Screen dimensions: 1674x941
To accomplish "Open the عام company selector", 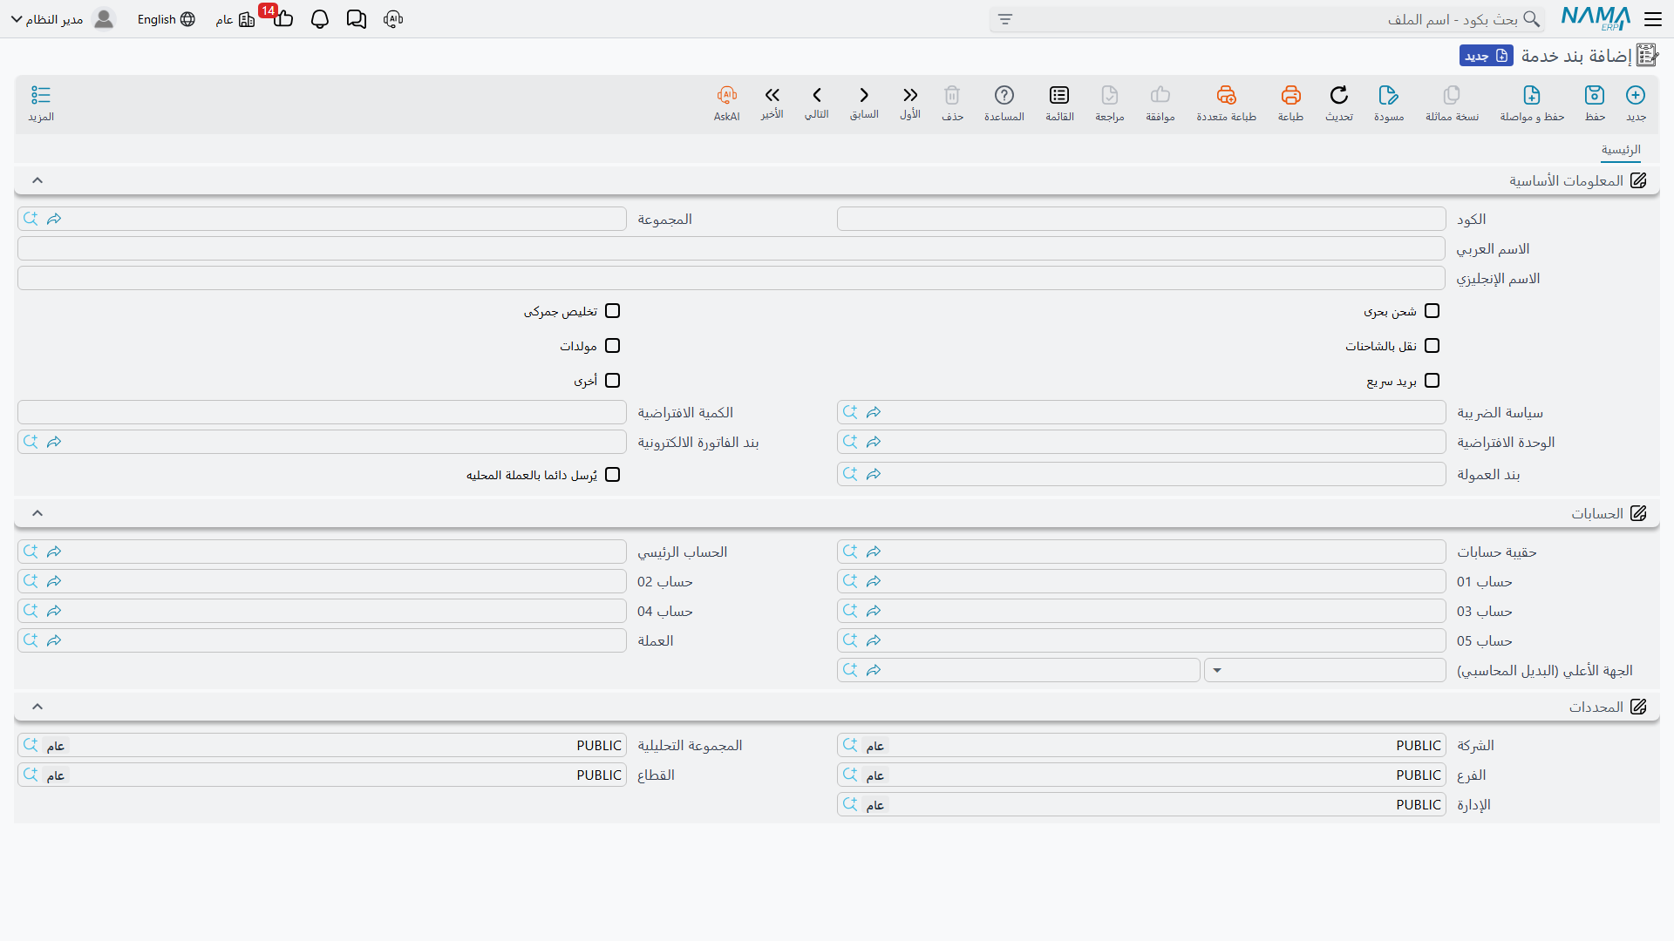I will point(235,19).
